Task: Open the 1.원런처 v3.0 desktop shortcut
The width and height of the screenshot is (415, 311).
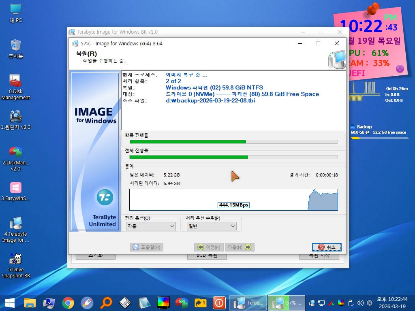Action: pyautogui.click(x=16, y=120)
